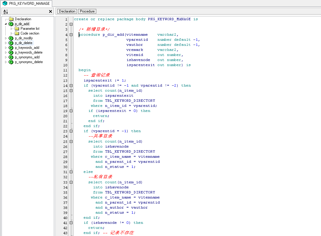The height and width of the screenshot is (236, 321).
Task: Collapse the select fold at line 33
Action: pyautogui.click(x=71, y=182)
